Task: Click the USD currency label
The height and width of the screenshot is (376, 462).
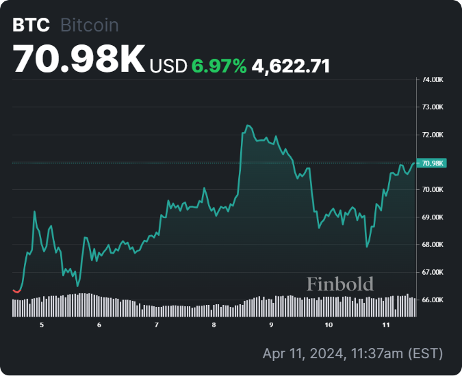Action: (168, 66)
